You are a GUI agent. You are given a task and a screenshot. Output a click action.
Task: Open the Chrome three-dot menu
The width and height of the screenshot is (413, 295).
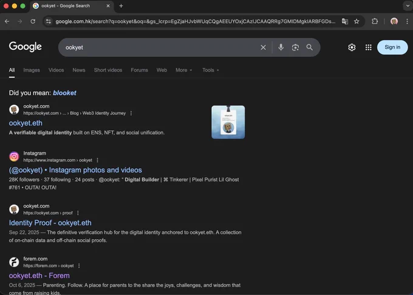[407, 21]
